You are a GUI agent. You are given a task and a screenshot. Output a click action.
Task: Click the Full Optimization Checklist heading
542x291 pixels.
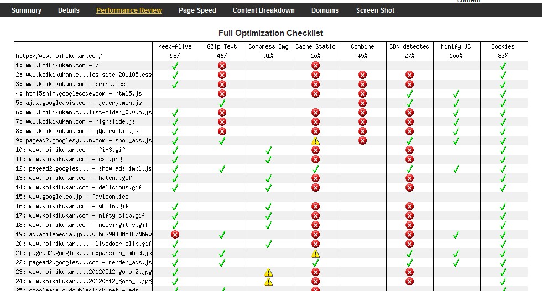(x=270, y=33)
